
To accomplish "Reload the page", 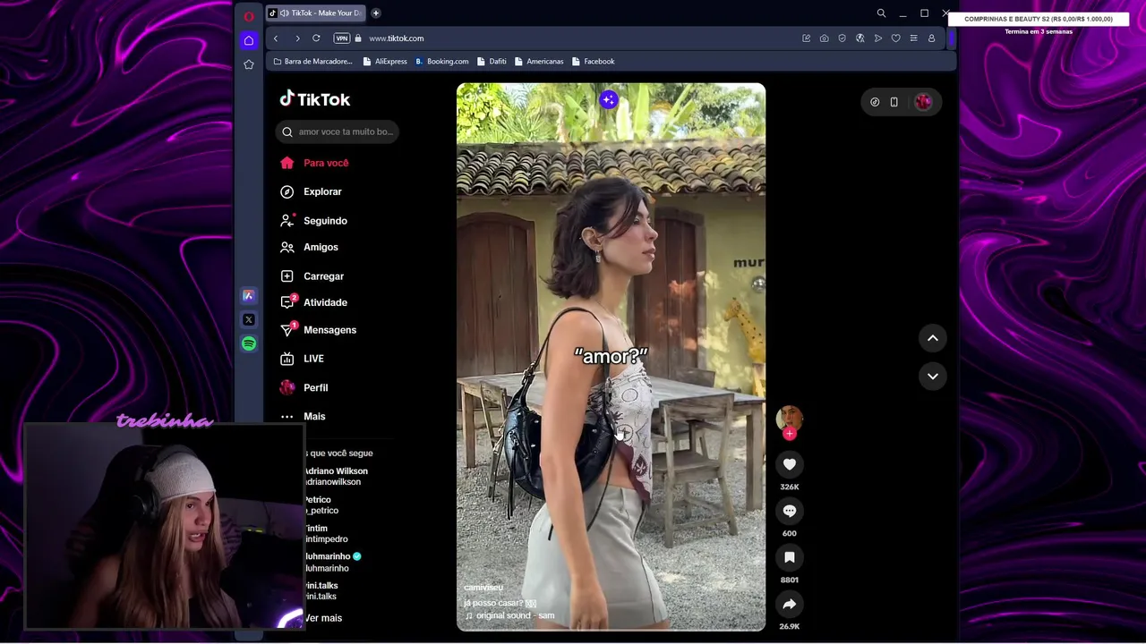I will tap(316, 38).
